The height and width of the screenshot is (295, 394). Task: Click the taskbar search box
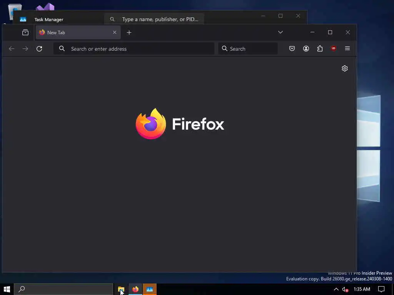(x=63, y=289)
